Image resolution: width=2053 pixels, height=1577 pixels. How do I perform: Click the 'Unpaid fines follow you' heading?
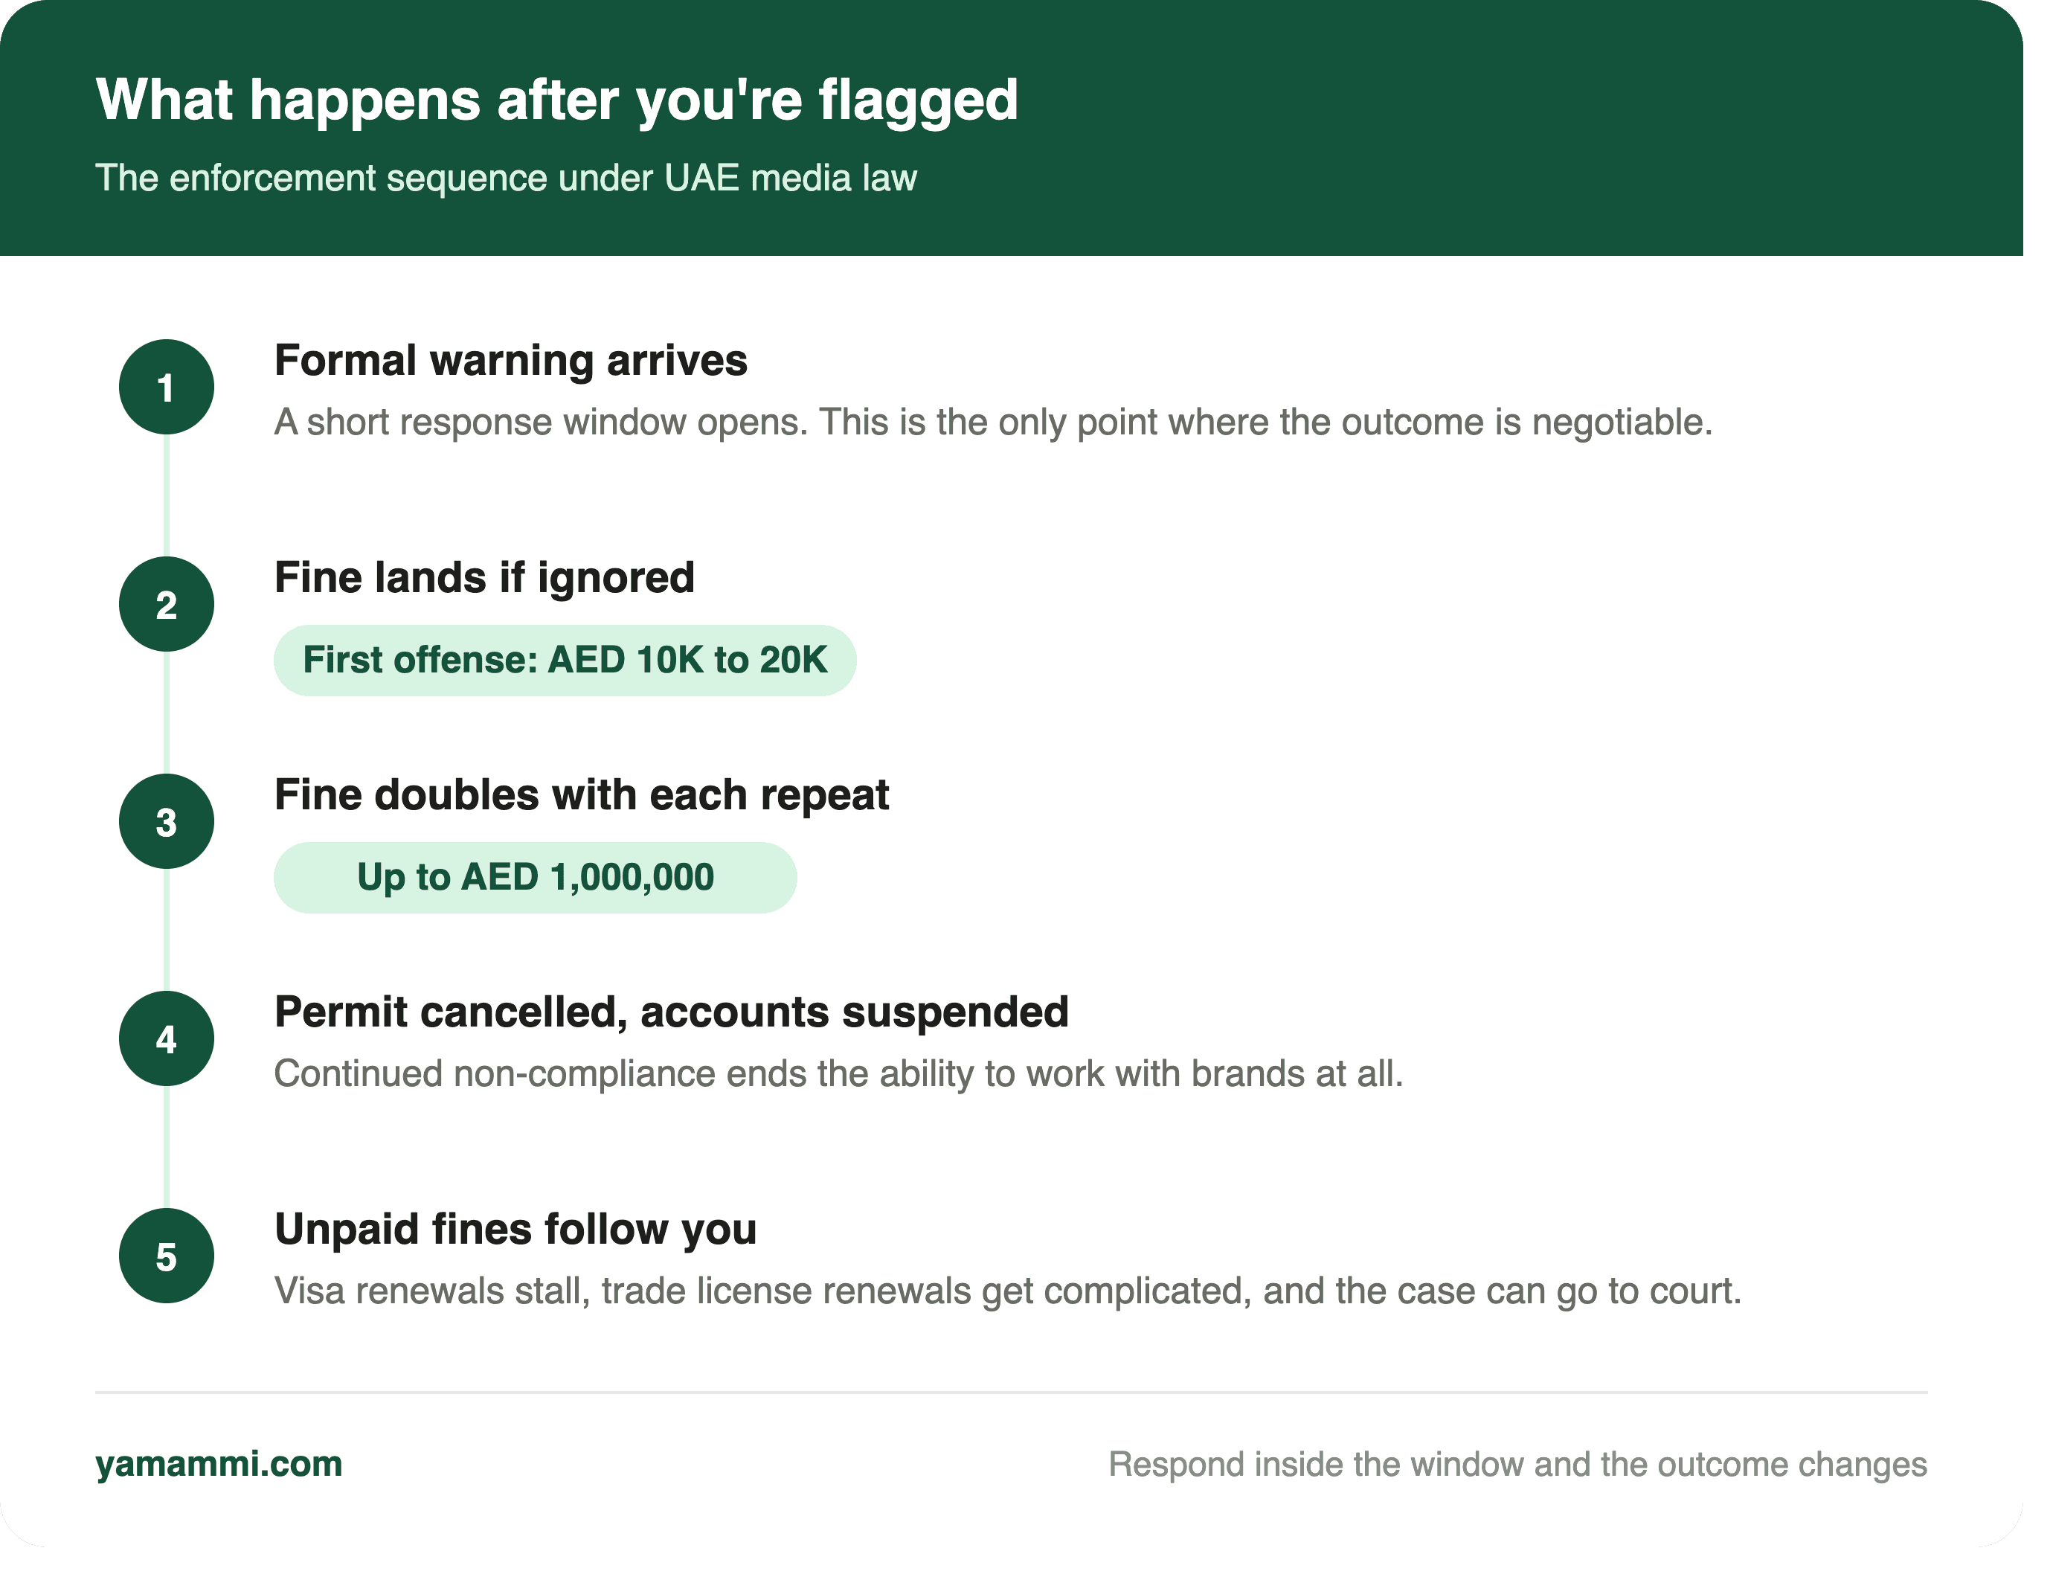pyautogui.click(x=515, y=1230)
